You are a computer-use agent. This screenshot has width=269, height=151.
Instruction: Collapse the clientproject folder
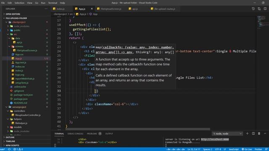click(x=19, y=22)
